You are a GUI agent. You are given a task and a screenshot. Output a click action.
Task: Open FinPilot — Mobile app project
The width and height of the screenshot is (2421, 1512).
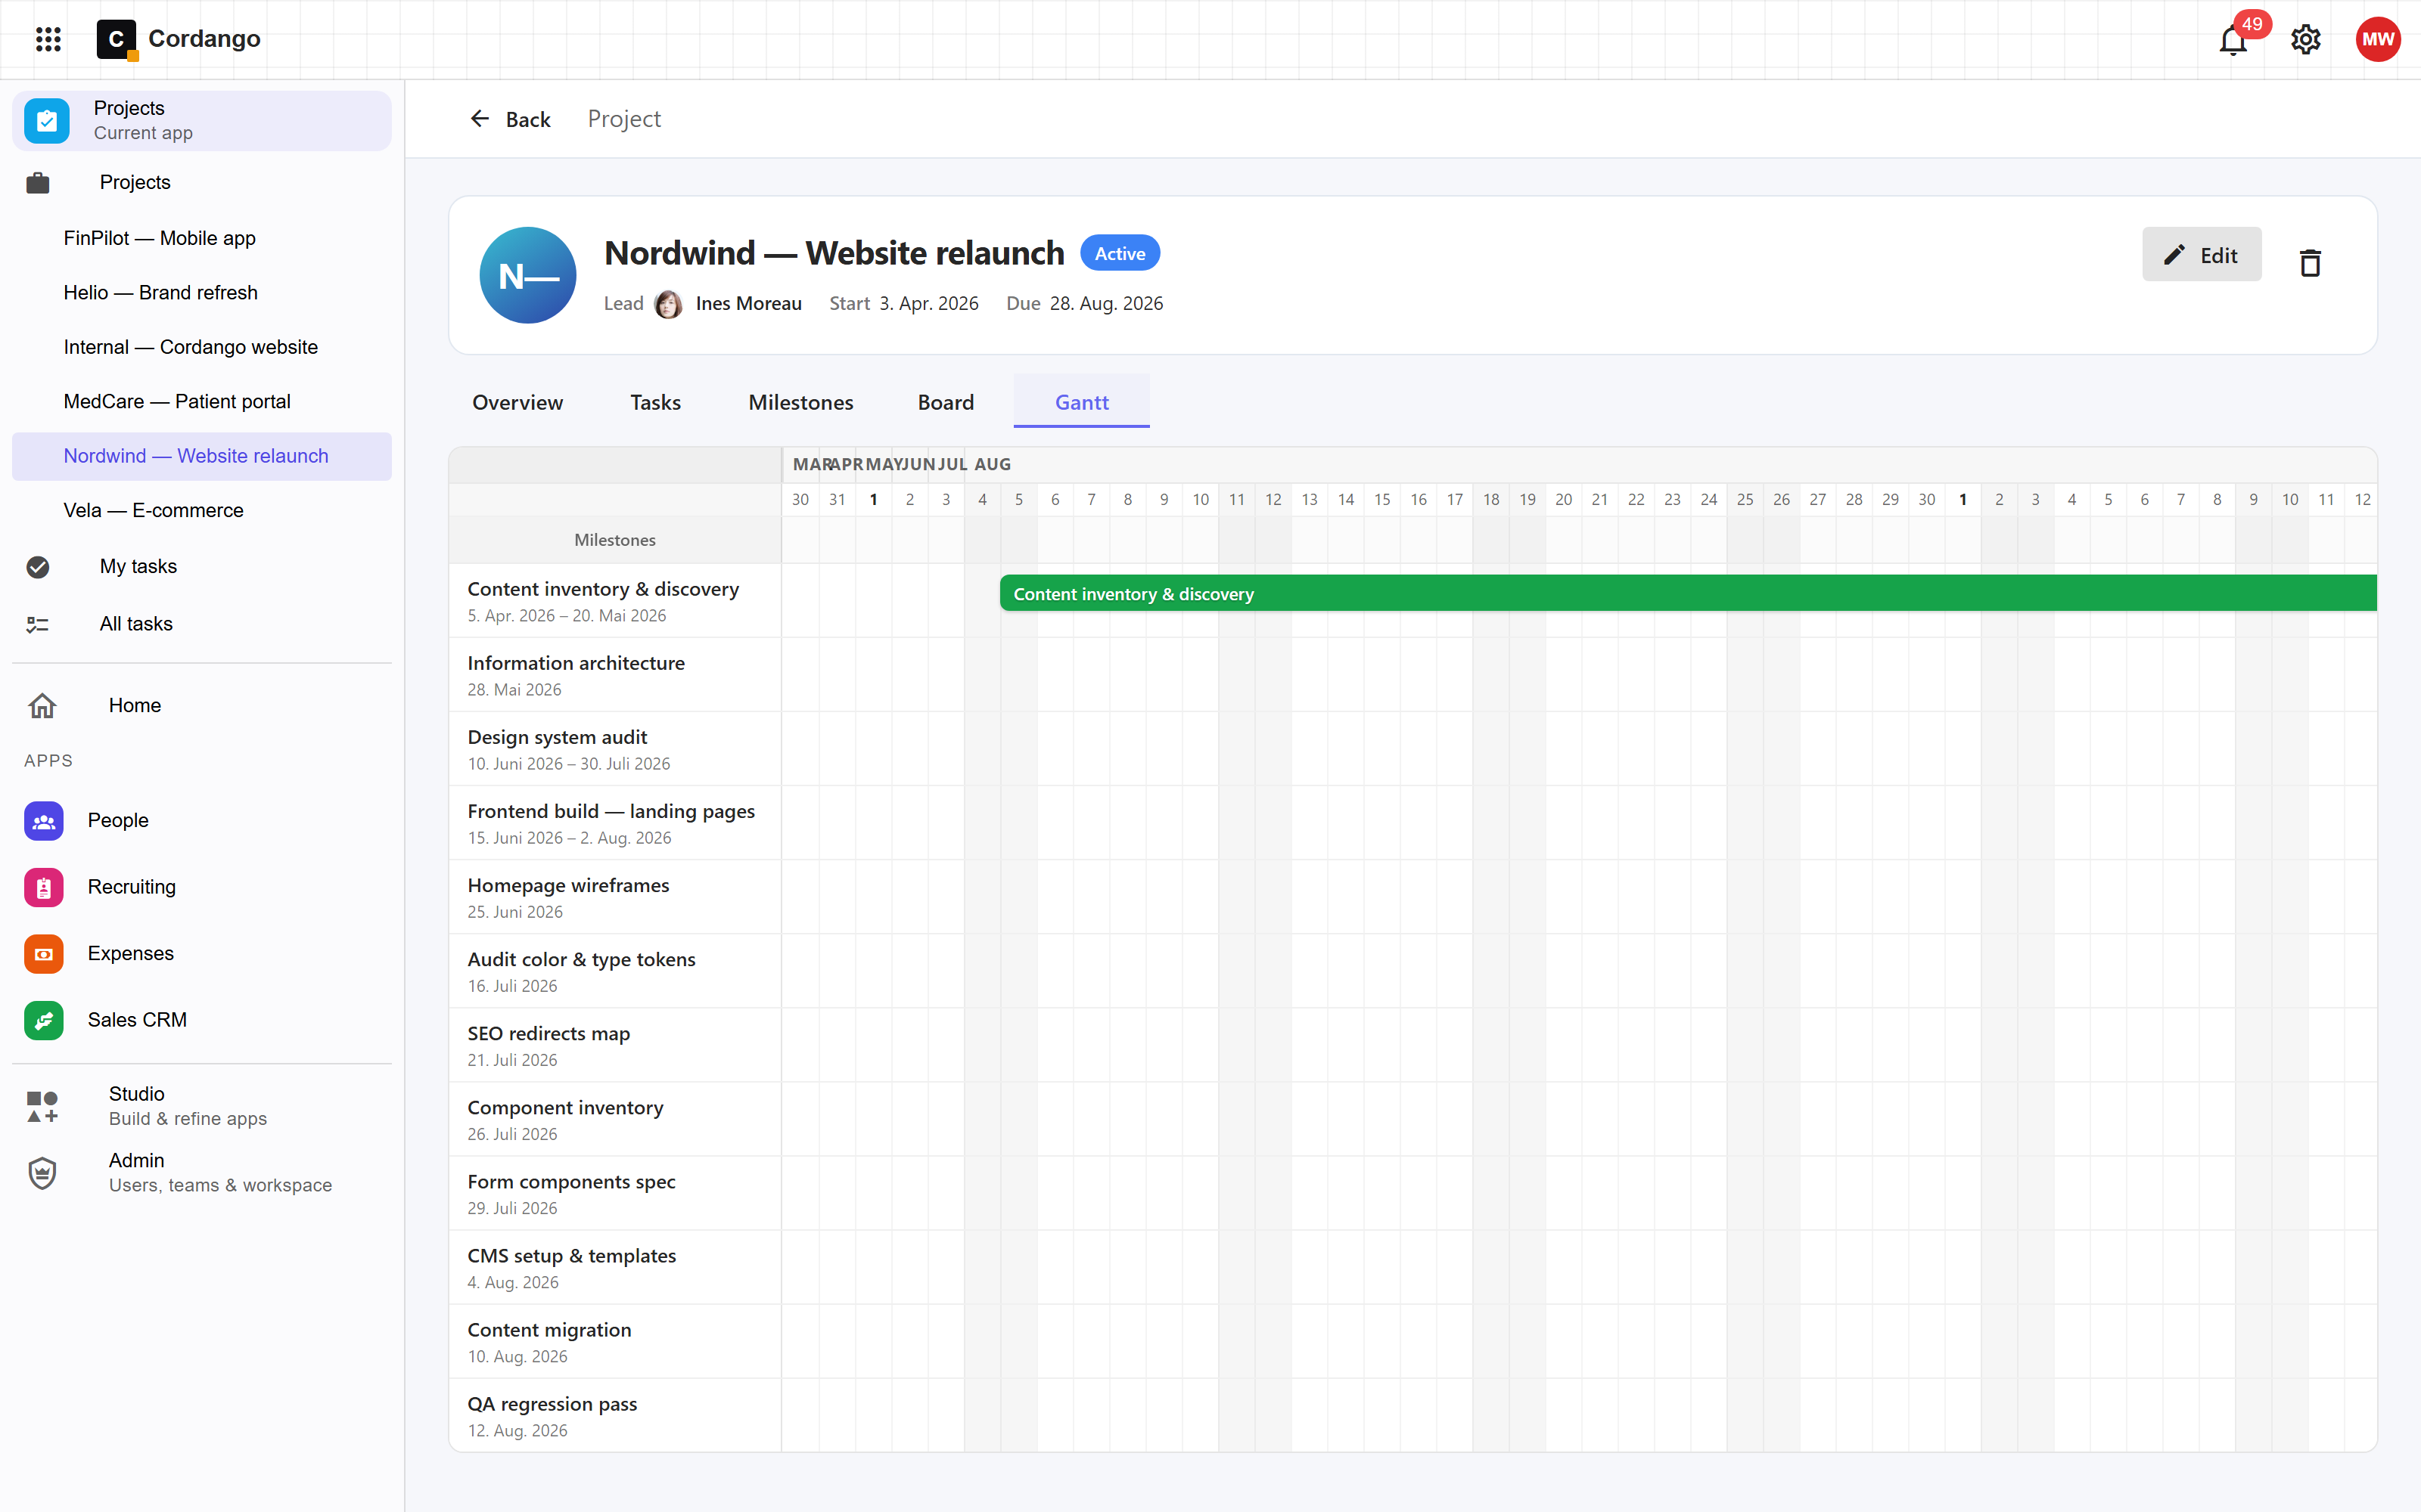(x=201, y=238)
